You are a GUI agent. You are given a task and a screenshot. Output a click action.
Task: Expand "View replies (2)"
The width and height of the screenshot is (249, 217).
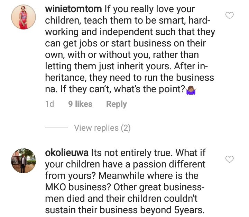(x=102, y=128)
